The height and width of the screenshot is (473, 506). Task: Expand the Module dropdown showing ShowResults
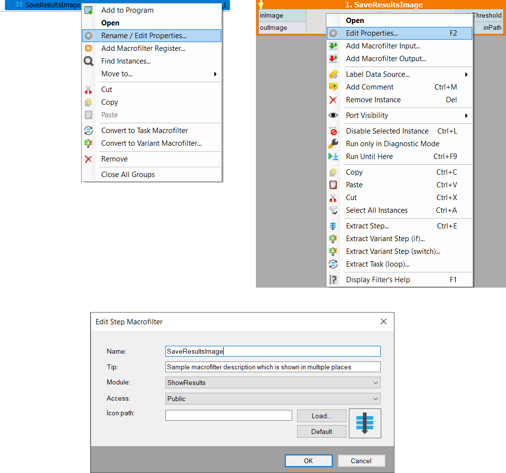pos(273,383)
